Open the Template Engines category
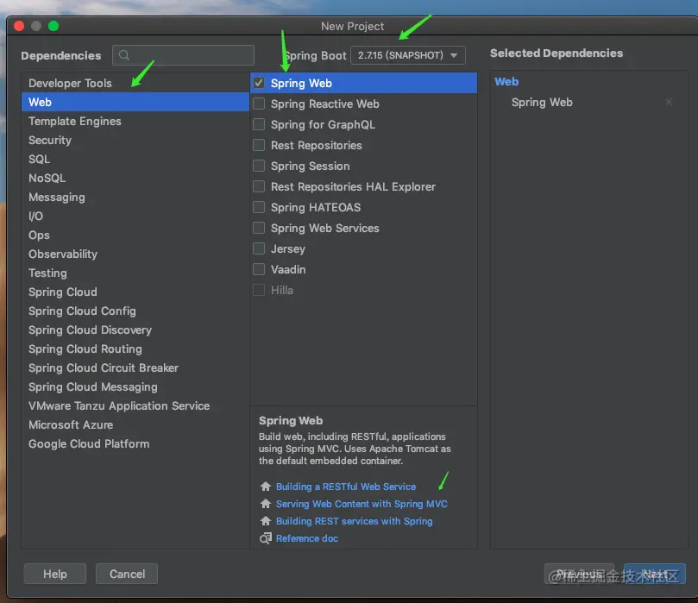The height and width of the screenshot is (603, 698). (x=135, y=121)
